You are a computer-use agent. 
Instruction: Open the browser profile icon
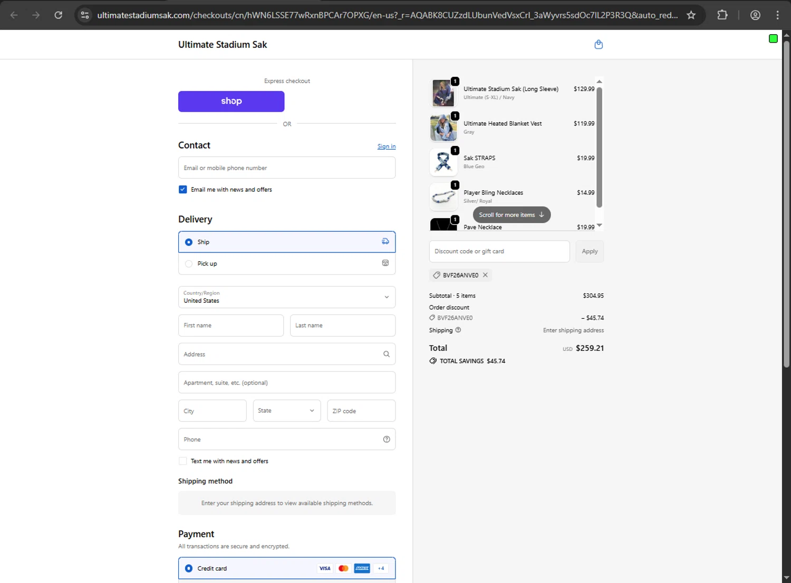point(755,15)
